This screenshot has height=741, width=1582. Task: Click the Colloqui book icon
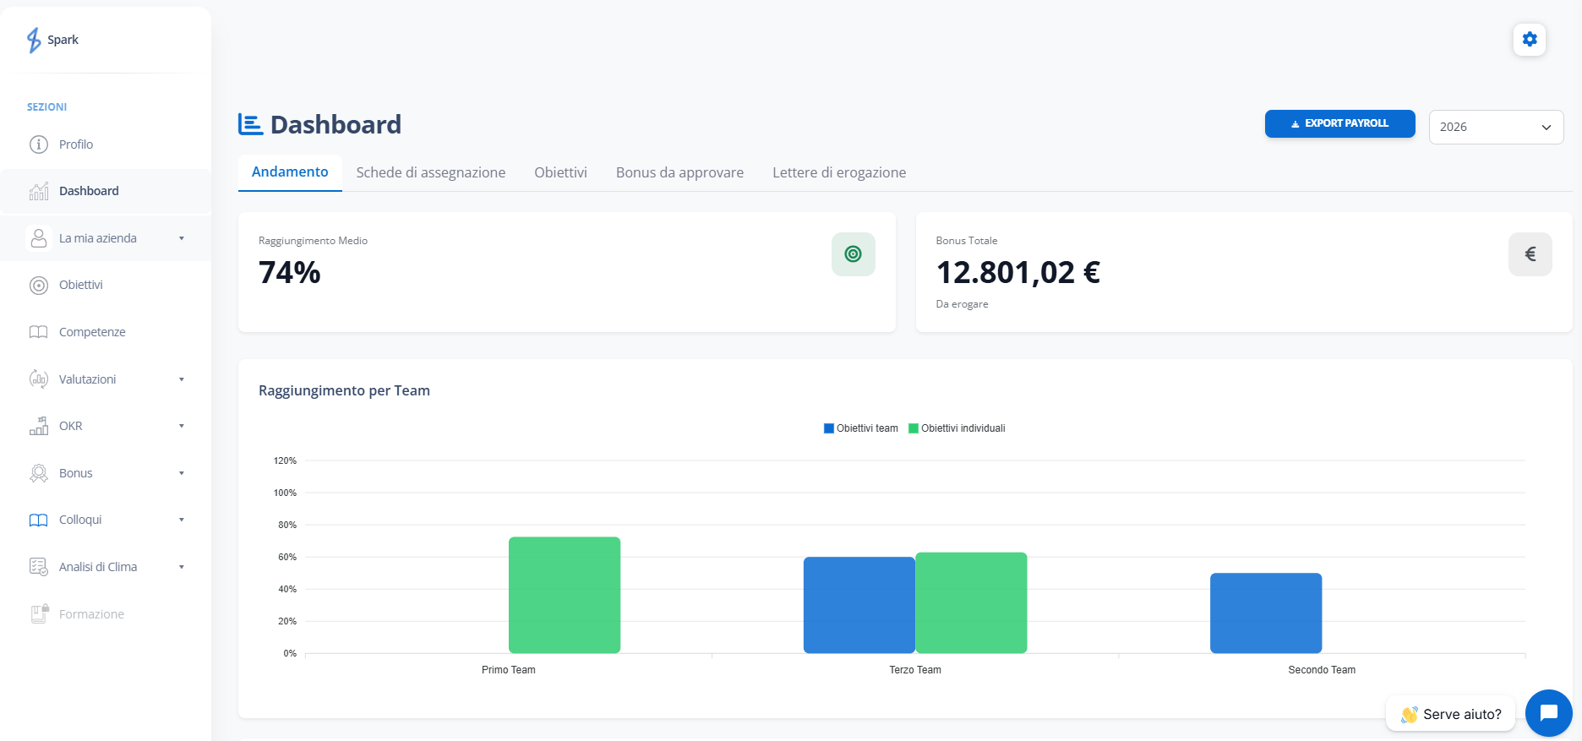pyautogui.click(x=39, y=520)
